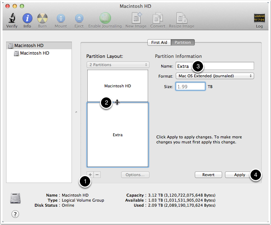Click the Apply button

click(x=239, y=175)
